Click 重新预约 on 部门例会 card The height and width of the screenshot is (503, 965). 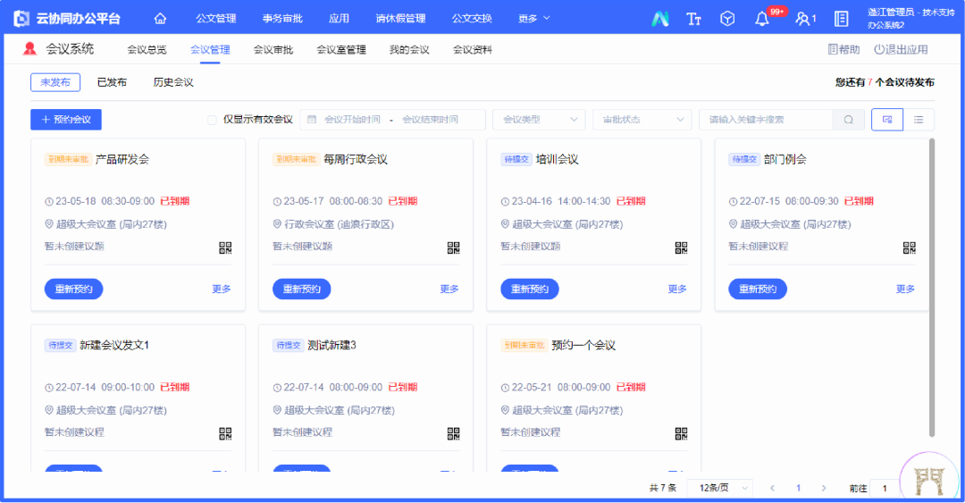pos(758,289)
